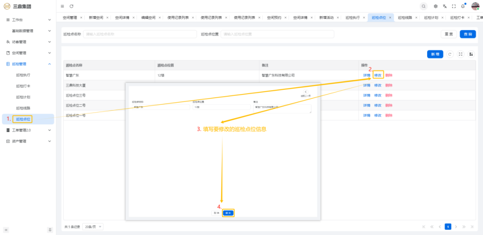Screen dimensions: 483x235
Task: Click the blue 查询 button
Action: pyautogui.click(x=467, y=34)
